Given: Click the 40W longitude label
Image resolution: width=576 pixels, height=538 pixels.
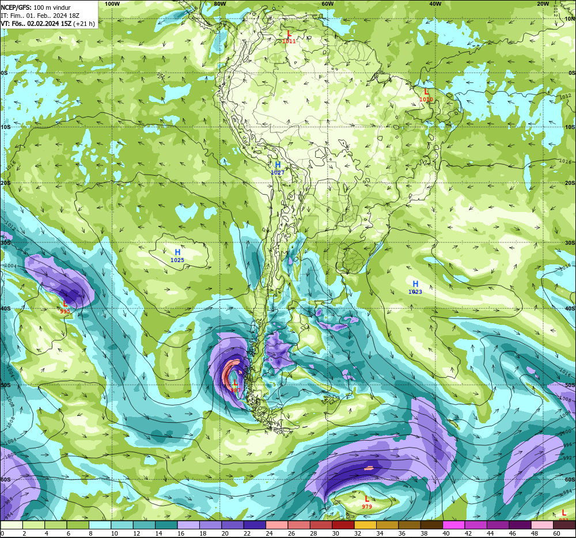Looking at the screenshot, I should [x=435, y=3].
